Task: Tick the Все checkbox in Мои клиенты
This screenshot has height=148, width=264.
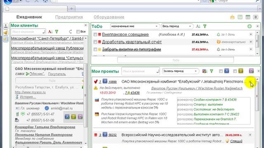Action: point(78,32)
